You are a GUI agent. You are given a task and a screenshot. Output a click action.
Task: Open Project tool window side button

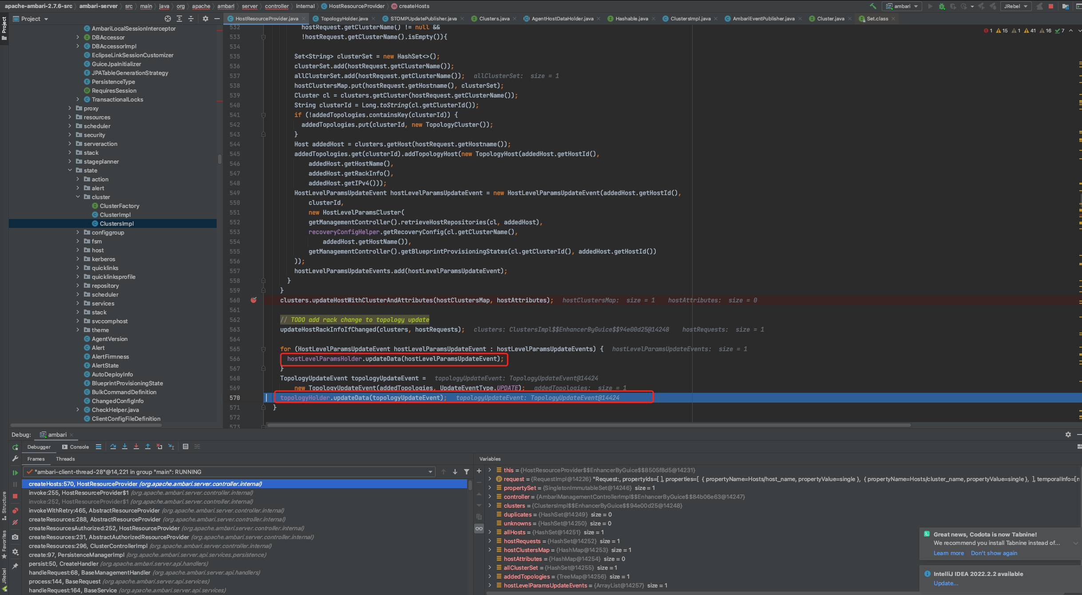[x=4, y=28]
